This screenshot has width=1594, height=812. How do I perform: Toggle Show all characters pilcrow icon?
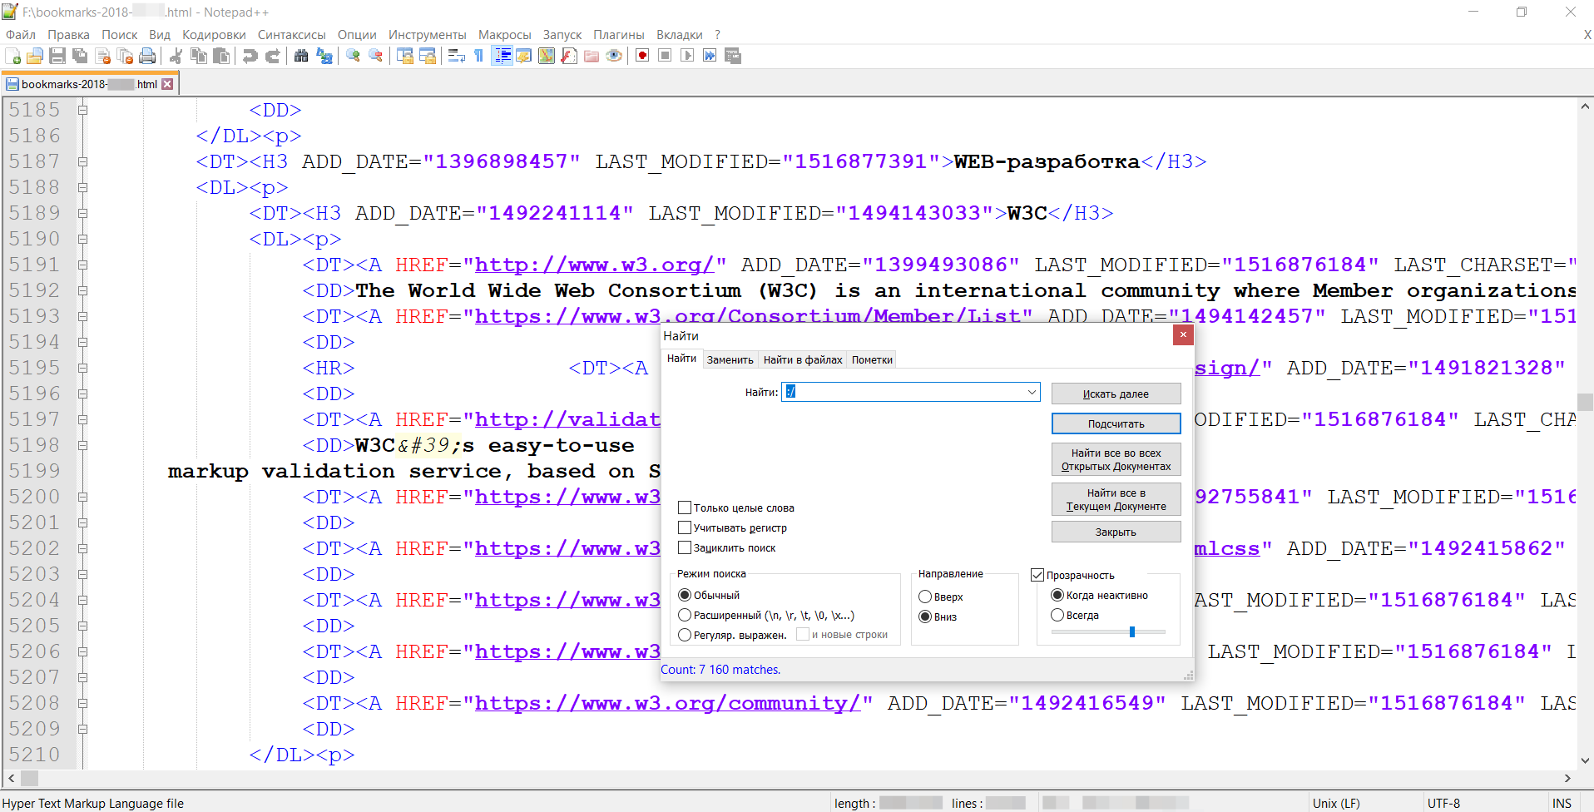click(x=478, y=56)
